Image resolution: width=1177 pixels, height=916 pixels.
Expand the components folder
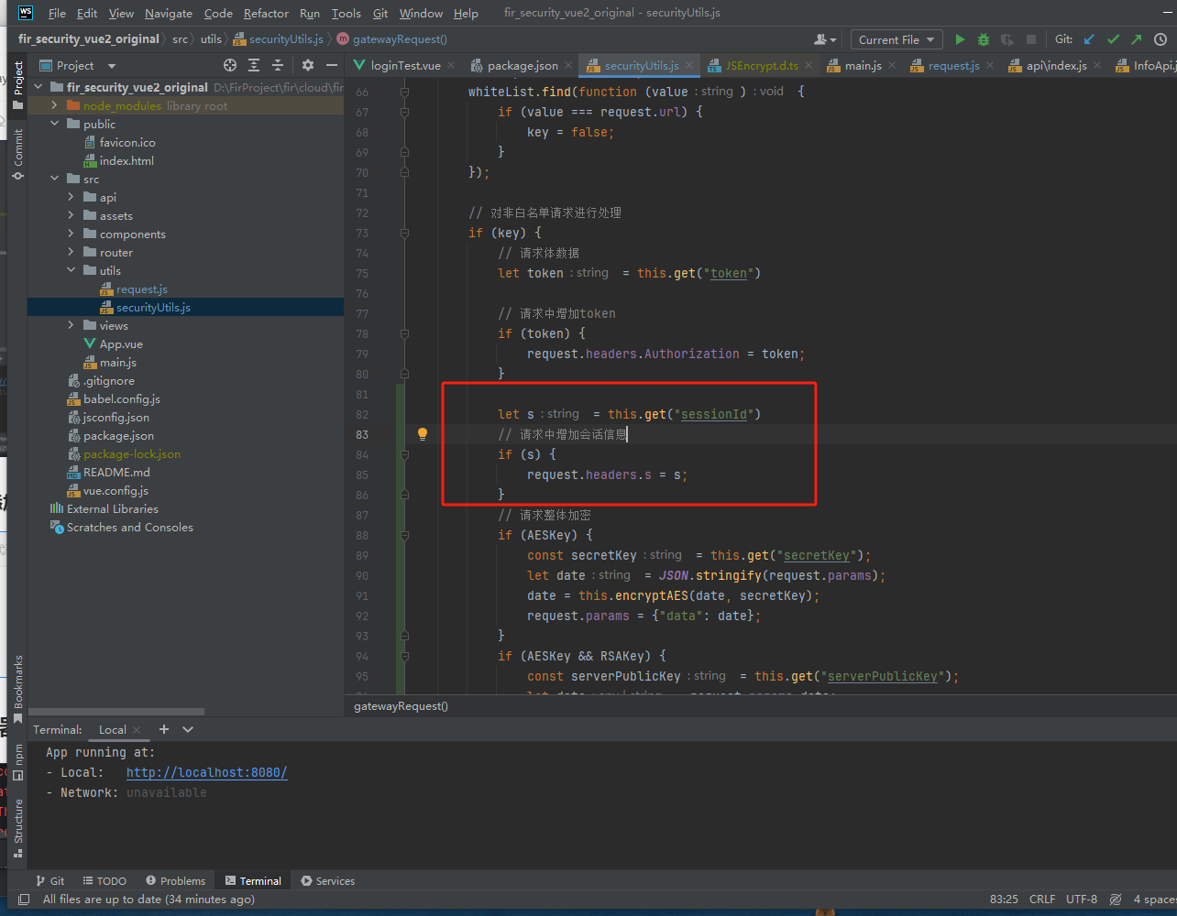coord(71,234)
